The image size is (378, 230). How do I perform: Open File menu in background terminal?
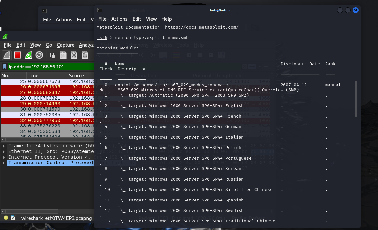47,20
